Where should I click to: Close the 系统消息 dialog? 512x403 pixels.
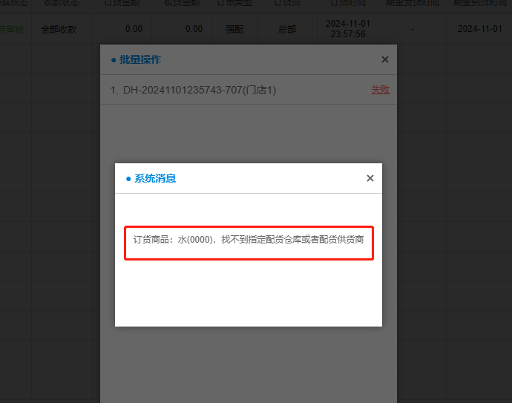370,178
